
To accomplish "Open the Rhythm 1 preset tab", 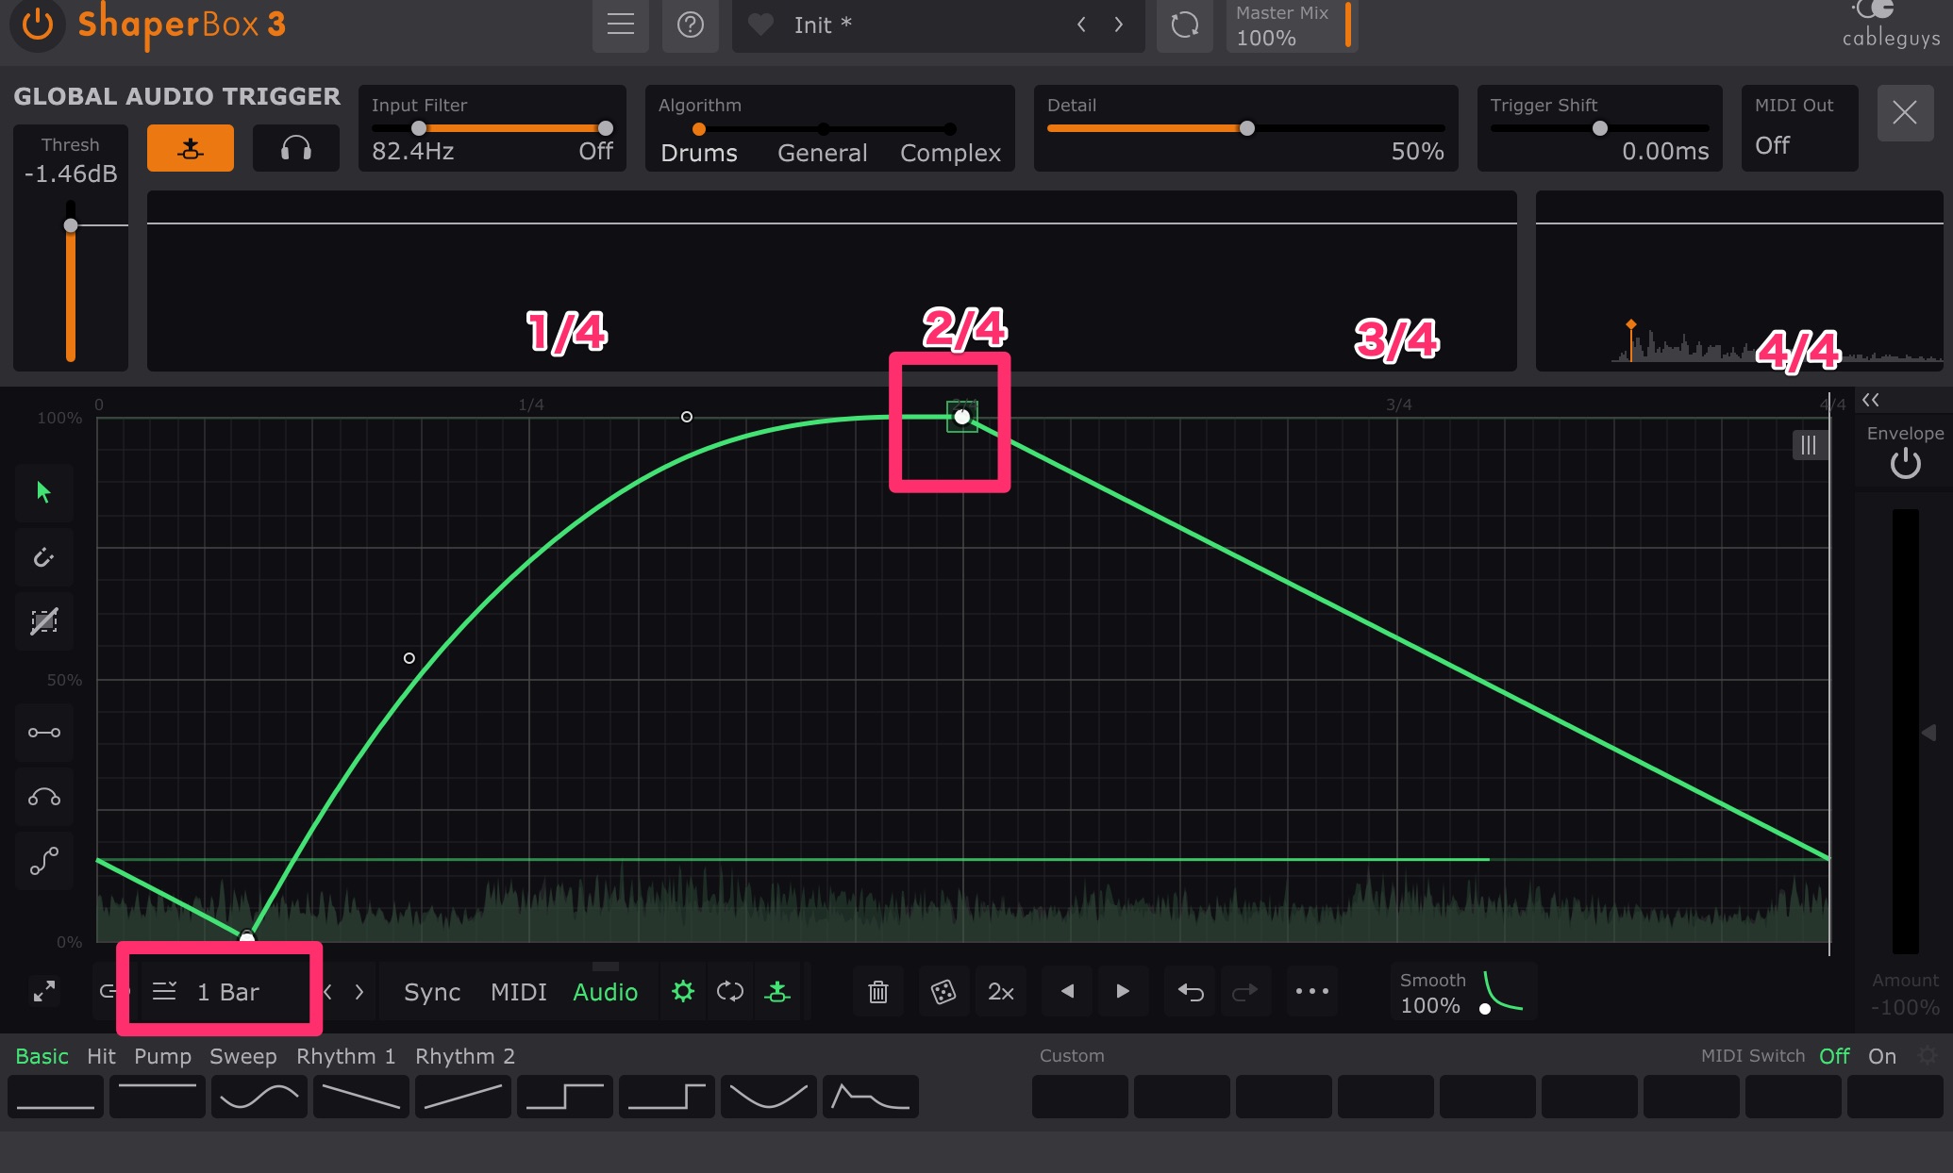I will (x=345, y=1056).
